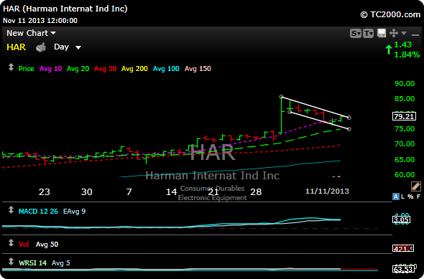Click the gray icon beside HAR symbol
The height and width of the screenshot is (279, 424).
tap(41, 47)
